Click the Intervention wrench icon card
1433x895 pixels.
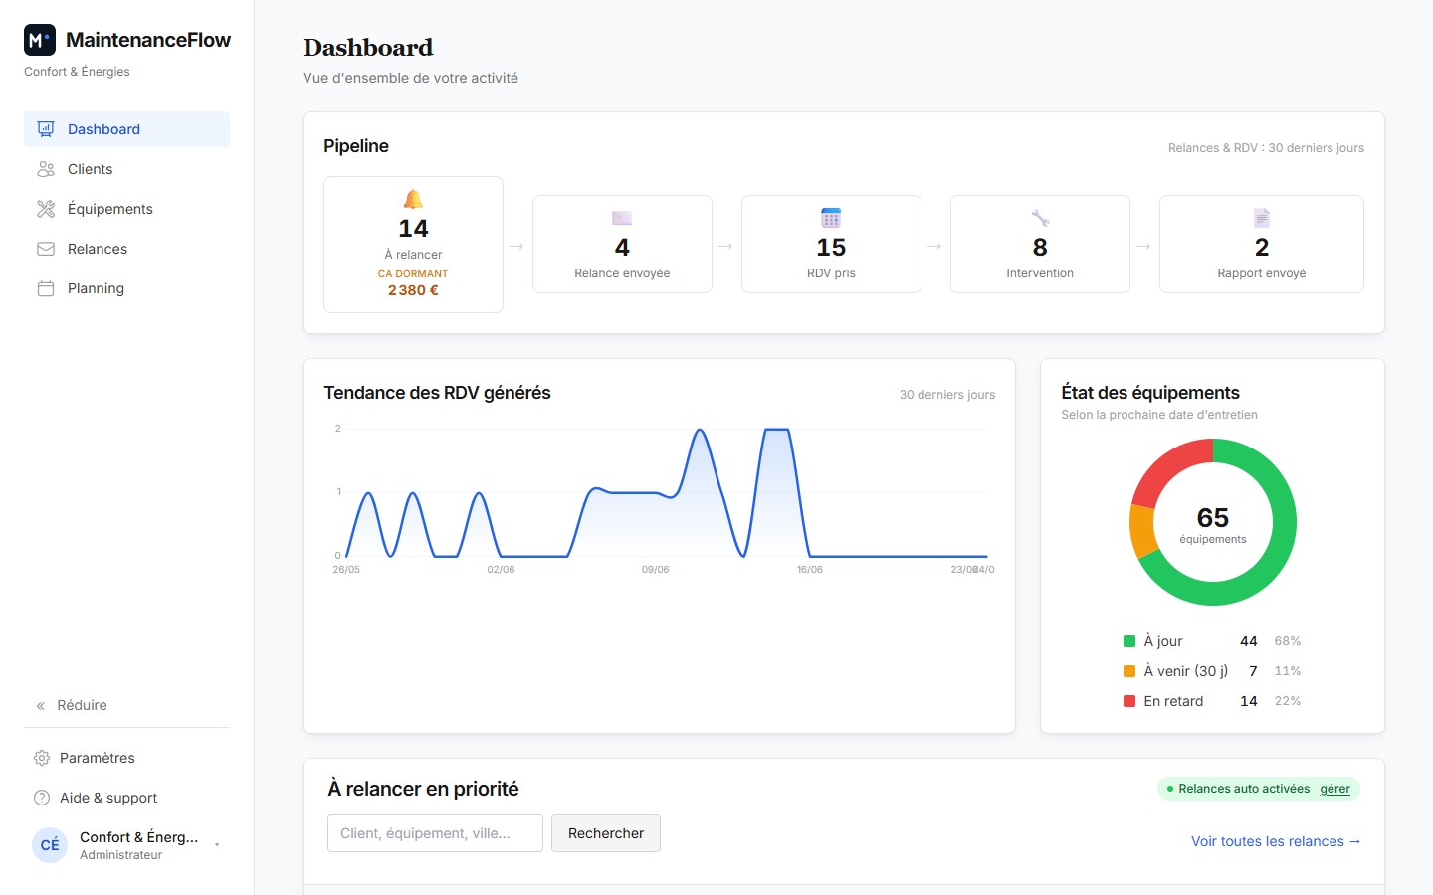1040,245
